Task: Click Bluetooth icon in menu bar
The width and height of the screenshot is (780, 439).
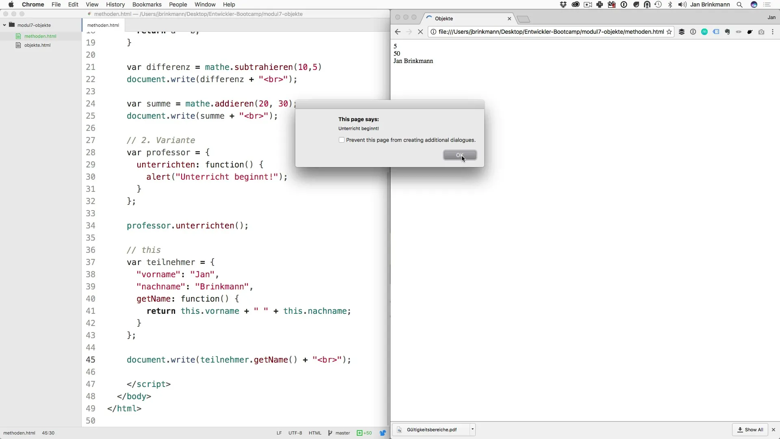Action: 670,4
